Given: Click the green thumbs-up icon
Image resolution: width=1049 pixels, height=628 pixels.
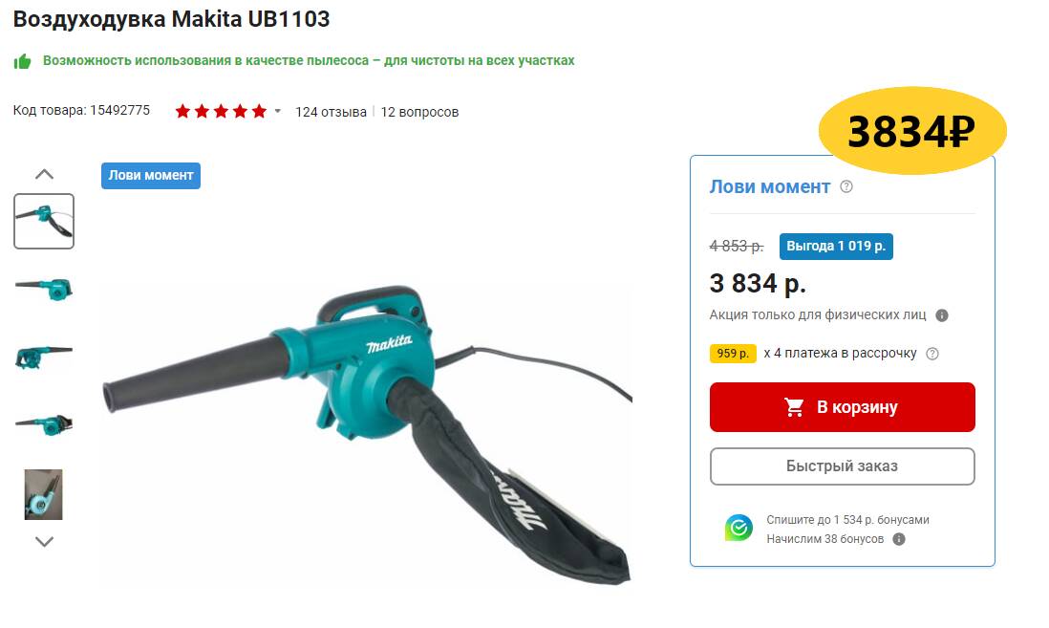Looking at the screenshot, I should (x=23, y=61).
